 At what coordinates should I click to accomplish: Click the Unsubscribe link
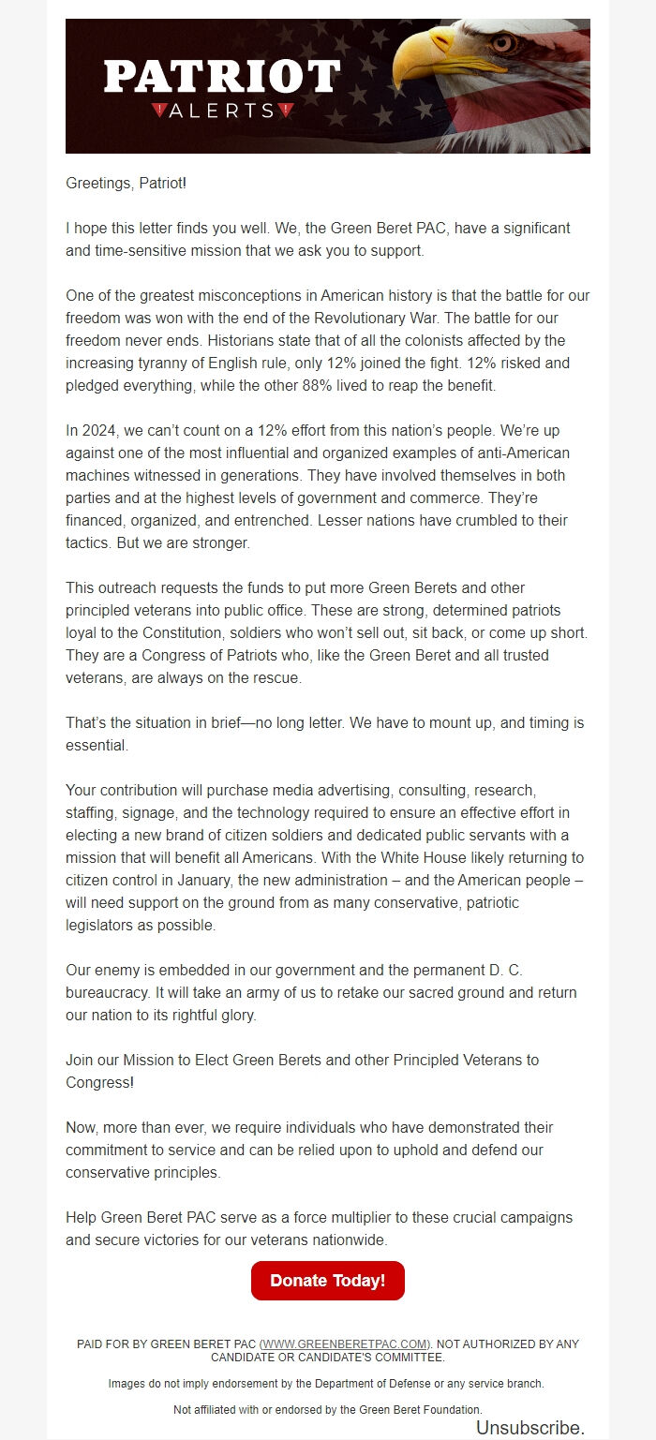(x=529, y=1427)
